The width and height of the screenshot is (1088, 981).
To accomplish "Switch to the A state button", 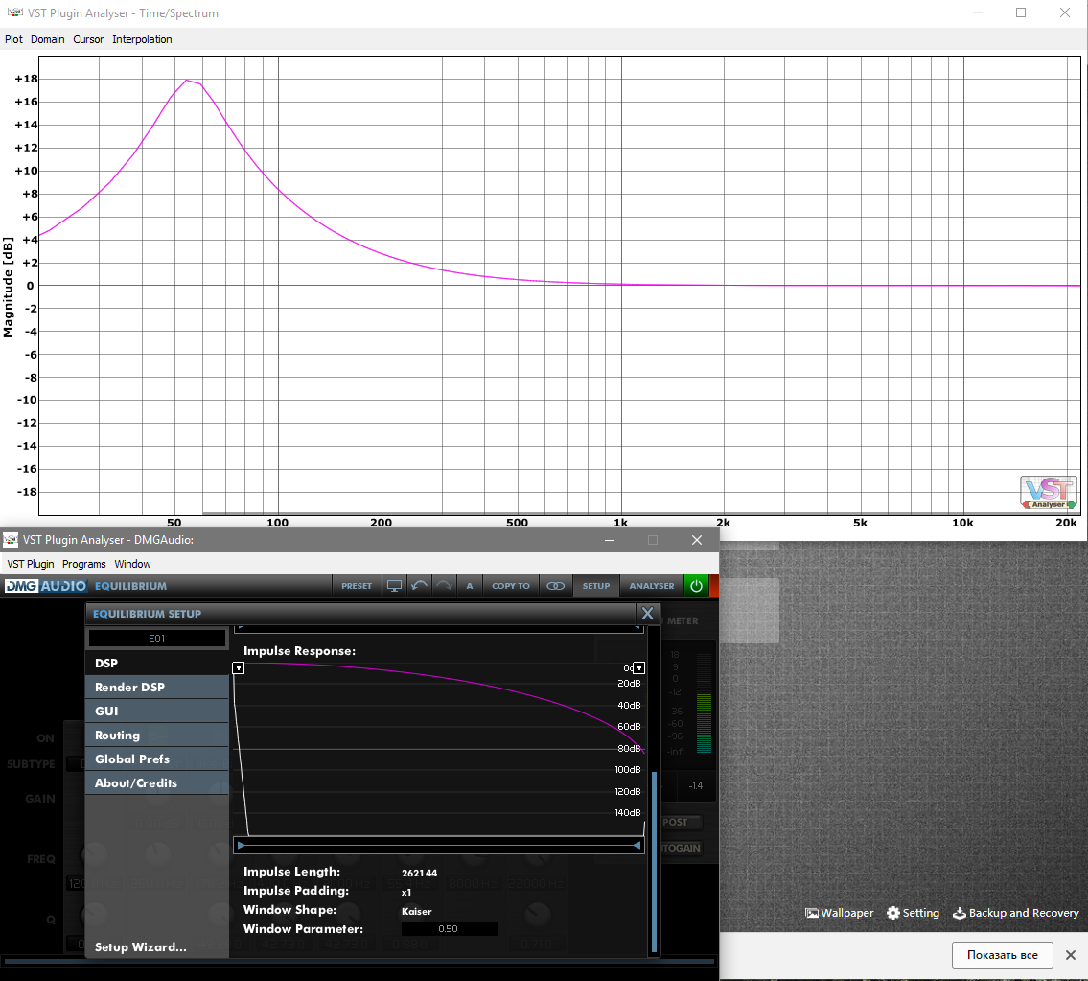I will point(470,586).
